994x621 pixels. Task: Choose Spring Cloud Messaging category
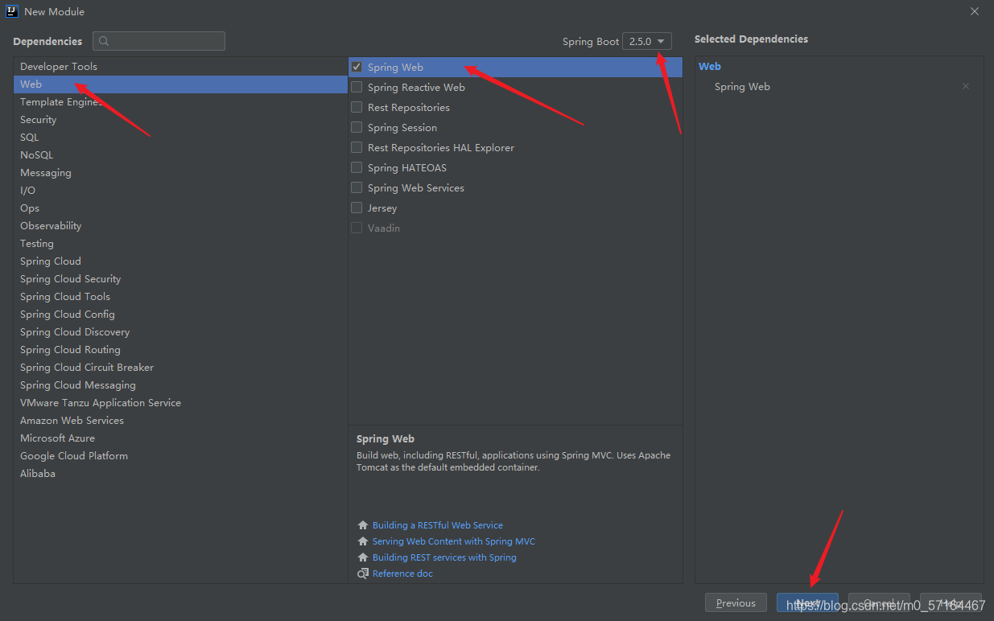tap(180, 385)
